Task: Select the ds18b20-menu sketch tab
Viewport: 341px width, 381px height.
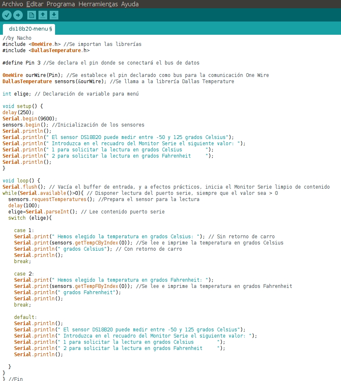Action: [x=29, y=29]
